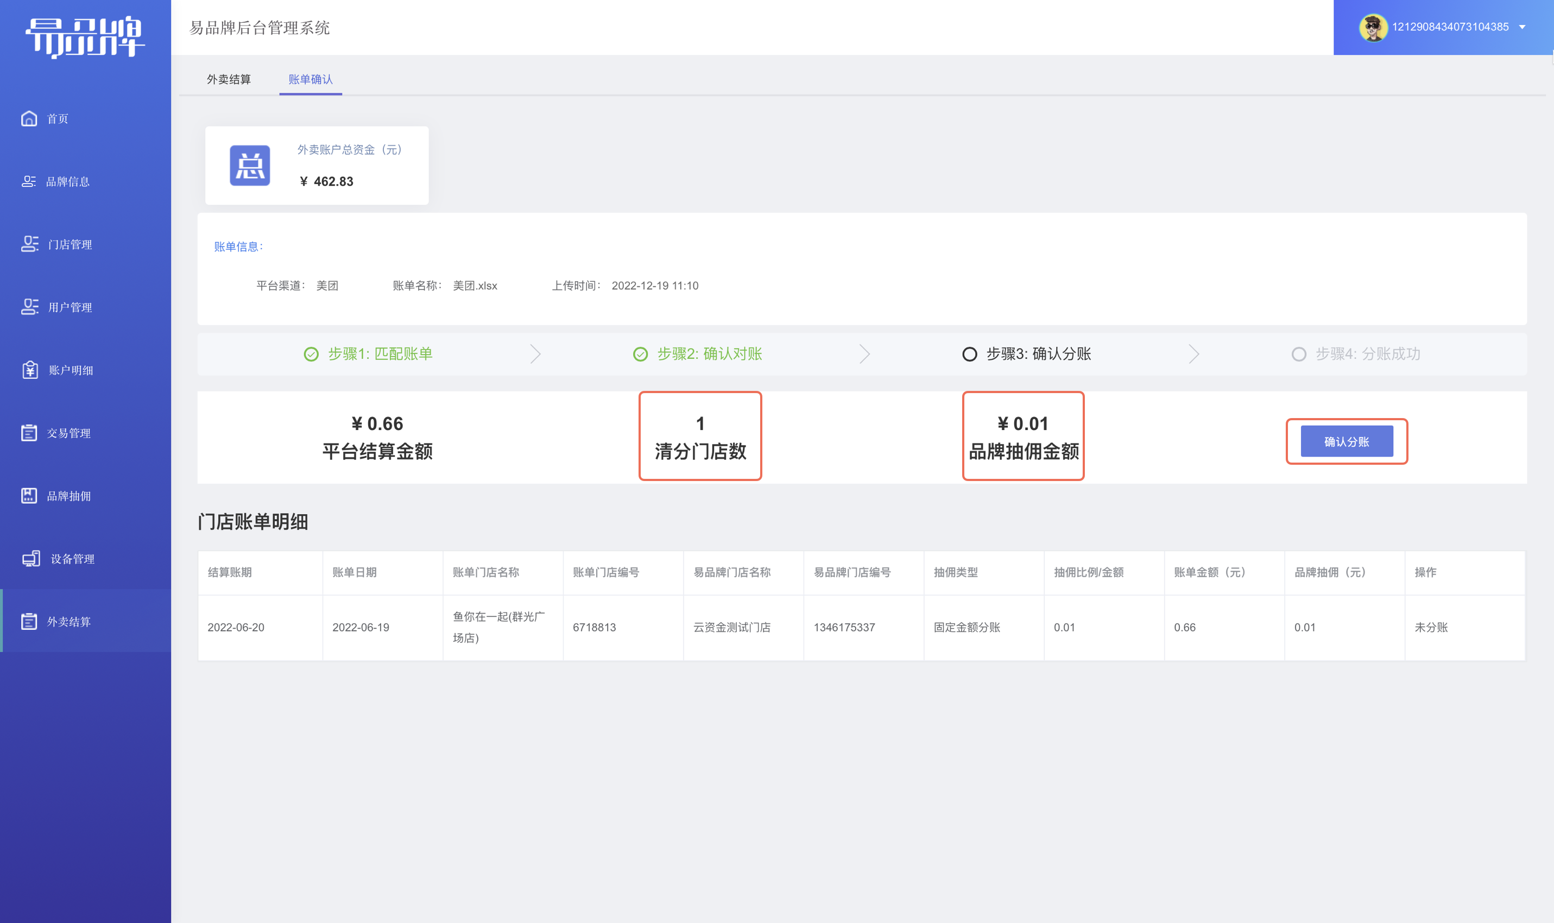The image size is (1554, 923).
Task: Switch to the 外卖结算 tab
Action: pos(229,80)
